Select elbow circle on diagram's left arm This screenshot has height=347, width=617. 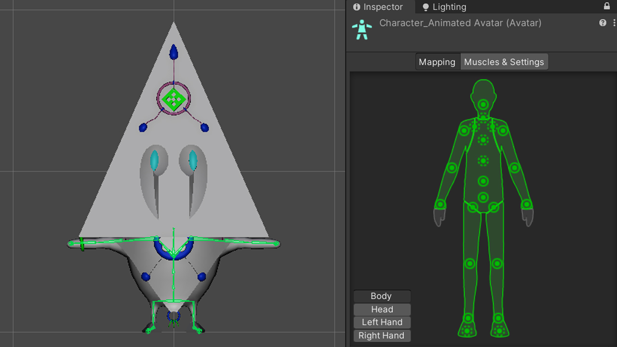click(x=452, y=168)
